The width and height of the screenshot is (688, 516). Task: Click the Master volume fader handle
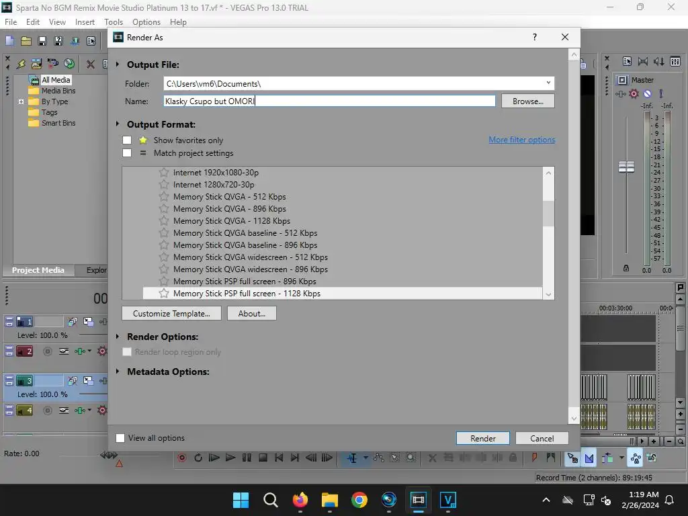[626, 167]
